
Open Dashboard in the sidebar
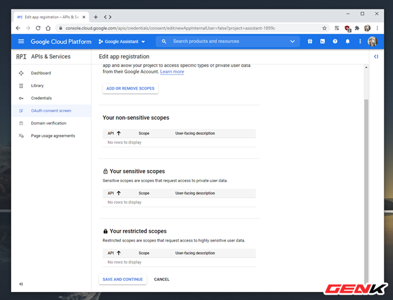pos(52,73)
